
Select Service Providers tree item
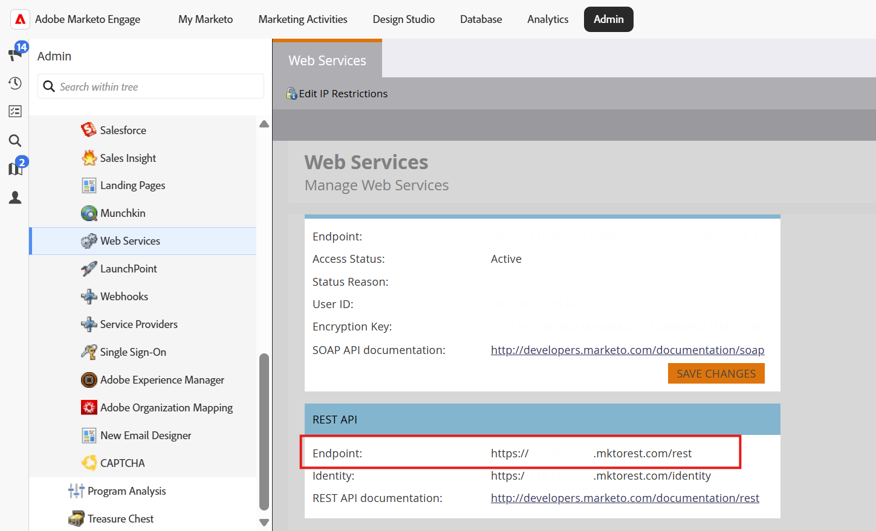tap(139, 324)
